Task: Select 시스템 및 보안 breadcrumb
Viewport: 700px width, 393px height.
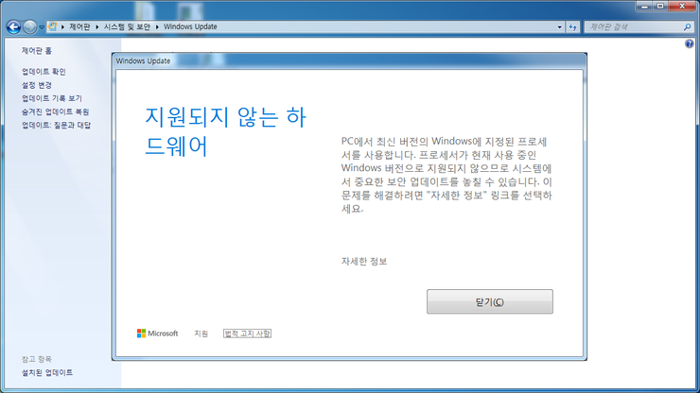Action: [127, 26]
